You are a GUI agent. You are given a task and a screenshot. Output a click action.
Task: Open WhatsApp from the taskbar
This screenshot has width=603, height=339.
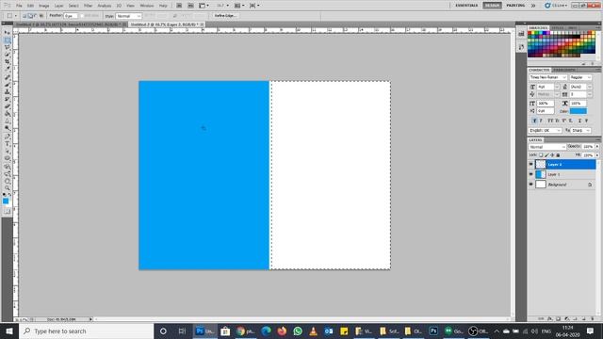(298, 331)
